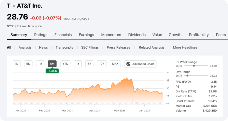The width and height of the screenshot is (228, 121).
Task: Click the May 2021 price peak on chart
Action: [x=127, y=78]
